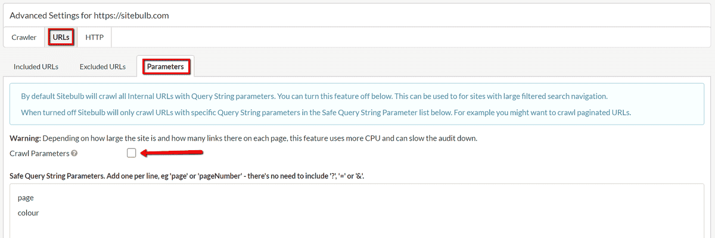Place cursor on the 'page' parameter line
This screenshot has height=238, width=715.
26,199
